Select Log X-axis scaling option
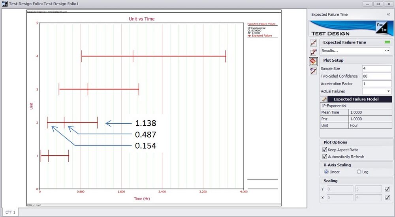Screen dimensions: 395x217 [x=359, y=172]
